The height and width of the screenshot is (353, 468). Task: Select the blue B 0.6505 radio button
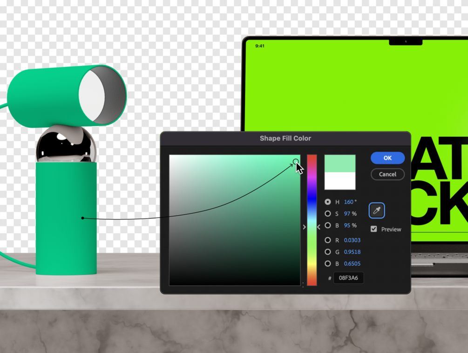click(x=328, y=264)
